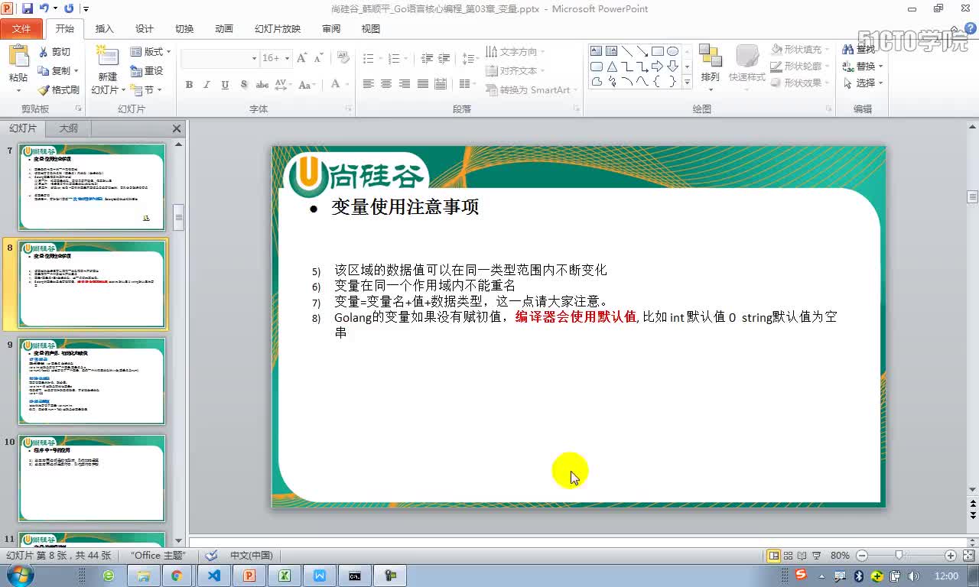979x587 pixels.
Task: Undo last action in quick access toolbar
Action: tap(44, 8)
